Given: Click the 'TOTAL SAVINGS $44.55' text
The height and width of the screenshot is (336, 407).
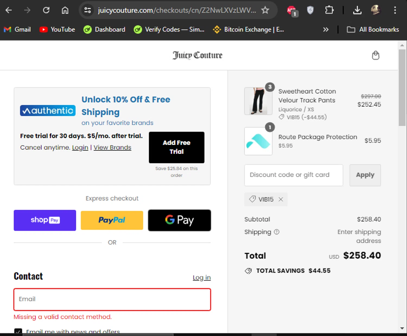Looking at the screenshot, I should [x=293, y=271].
